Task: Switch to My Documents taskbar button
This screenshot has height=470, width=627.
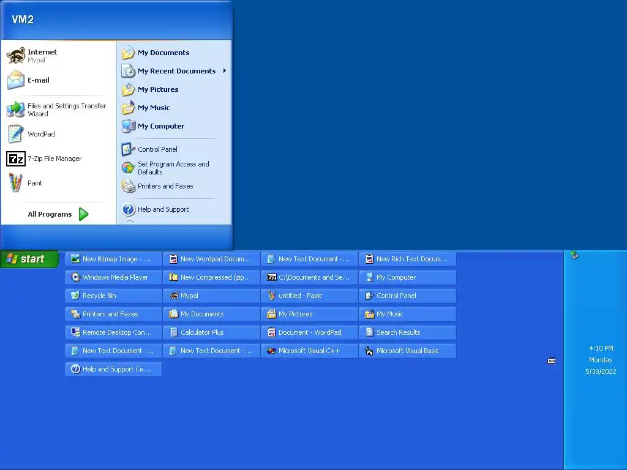Action: (x=212, y=314)
